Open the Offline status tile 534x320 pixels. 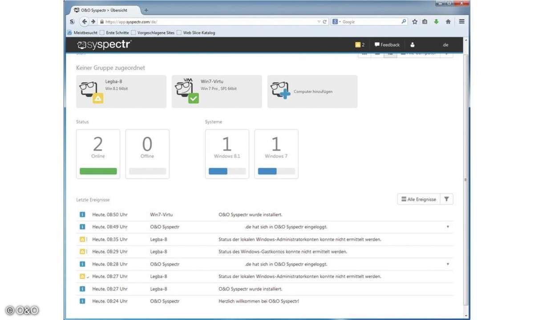[x=147, y=154]
